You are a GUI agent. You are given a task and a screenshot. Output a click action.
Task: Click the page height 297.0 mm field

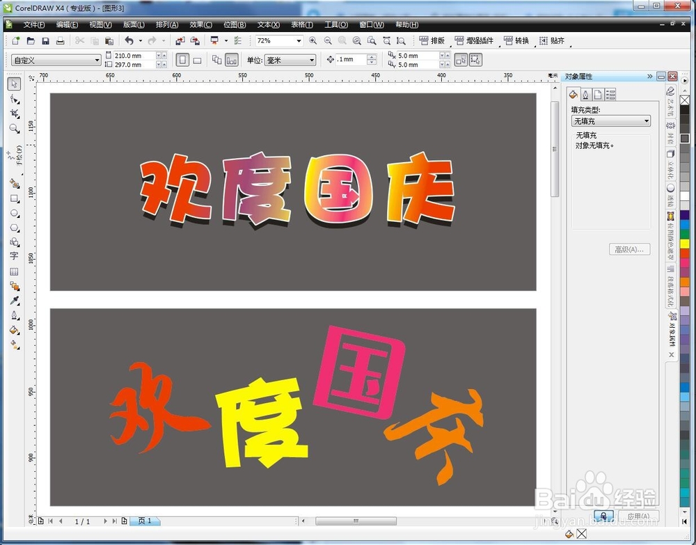click(x=134, y=65)
